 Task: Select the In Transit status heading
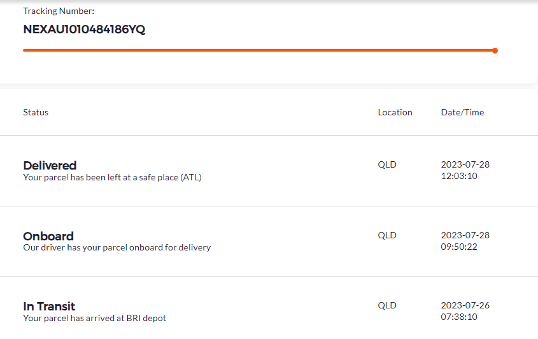tap(49, 307)
